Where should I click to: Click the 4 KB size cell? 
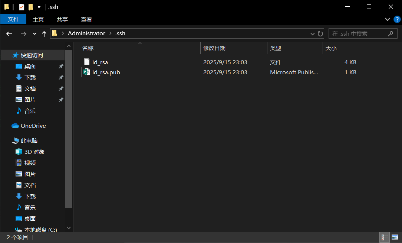point(350,62)
